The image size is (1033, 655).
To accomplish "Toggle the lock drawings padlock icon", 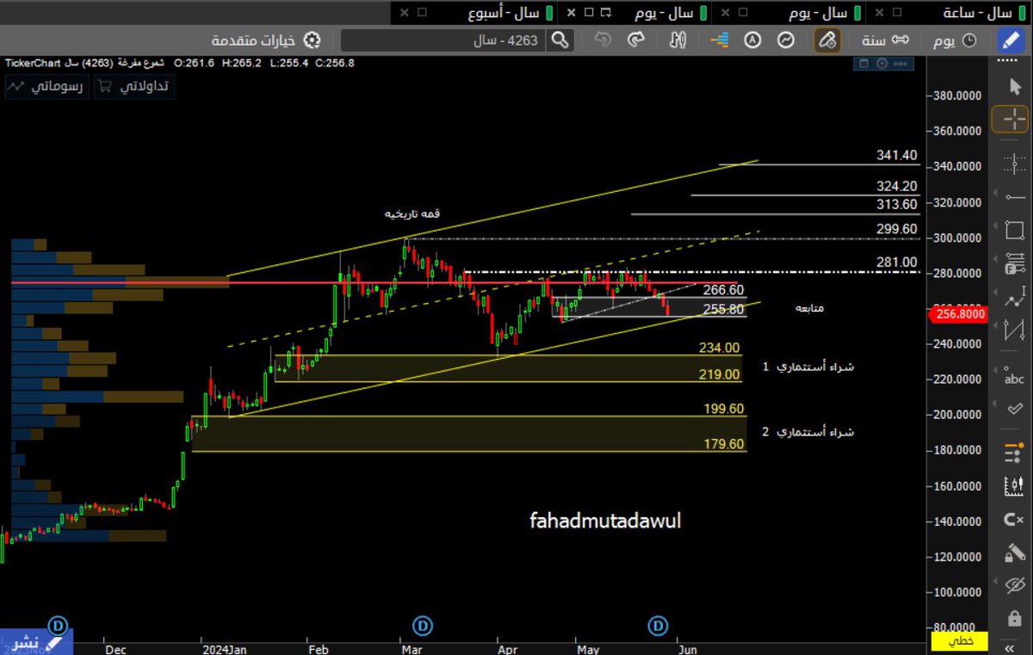I will pyautogui.click(x=1014, y=619).
